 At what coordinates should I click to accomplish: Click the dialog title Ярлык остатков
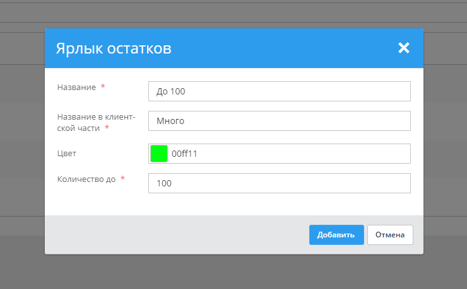[x=114, y=48]
